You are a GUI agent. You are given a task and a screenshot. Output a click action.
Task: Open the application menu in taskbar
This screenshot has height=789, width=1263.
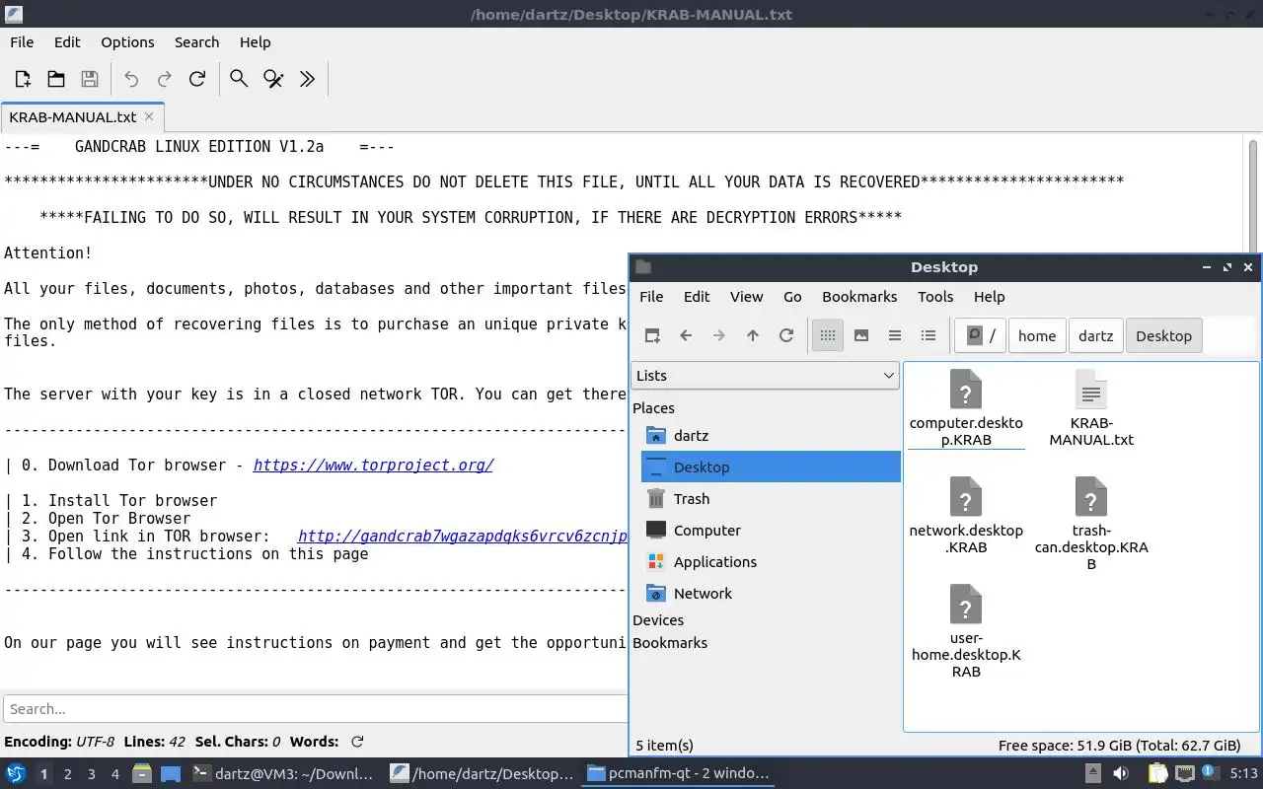coord(15,774)
